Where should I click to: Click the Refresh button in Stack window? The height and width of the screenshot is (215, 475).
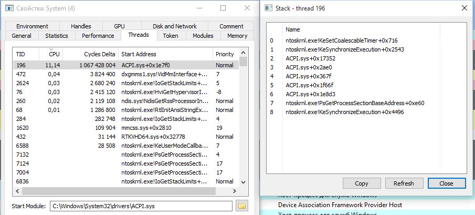(x=403, y=183)
